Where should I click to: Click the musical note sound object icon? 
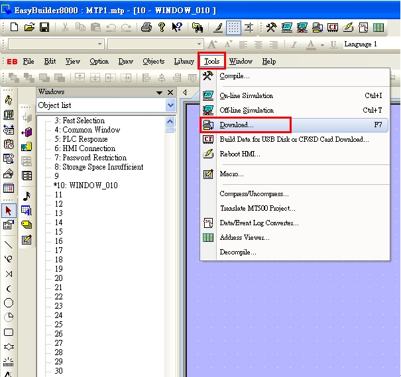pos(27,196)
